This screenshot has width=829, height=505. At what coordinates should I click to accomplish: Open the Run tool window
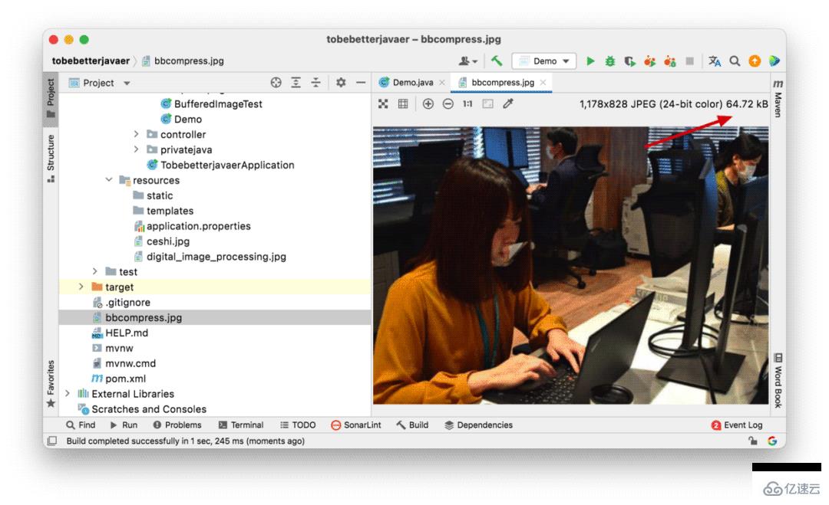(124, 425)
